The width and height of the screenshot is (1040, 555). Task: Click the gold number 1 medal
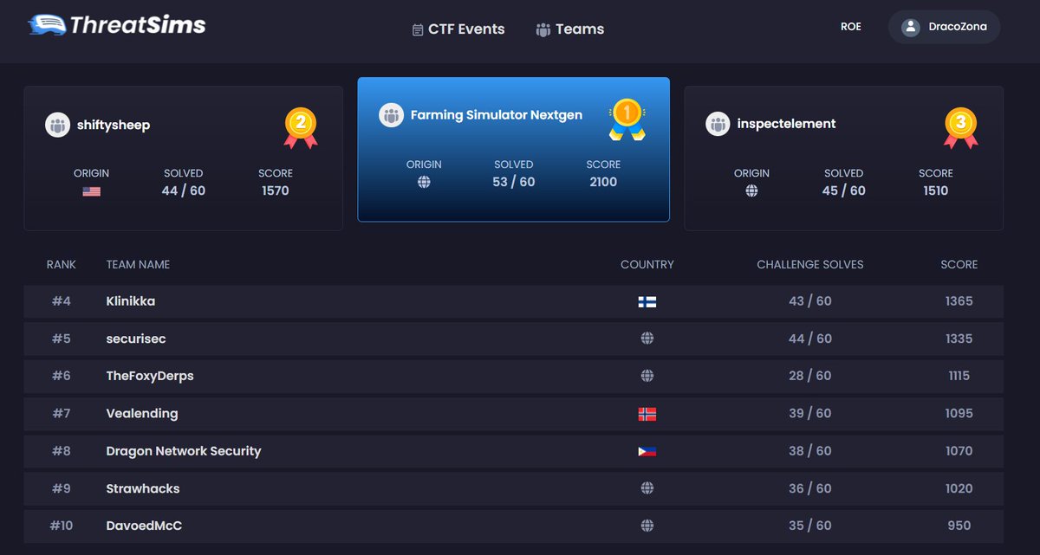[x=627, y=119]
